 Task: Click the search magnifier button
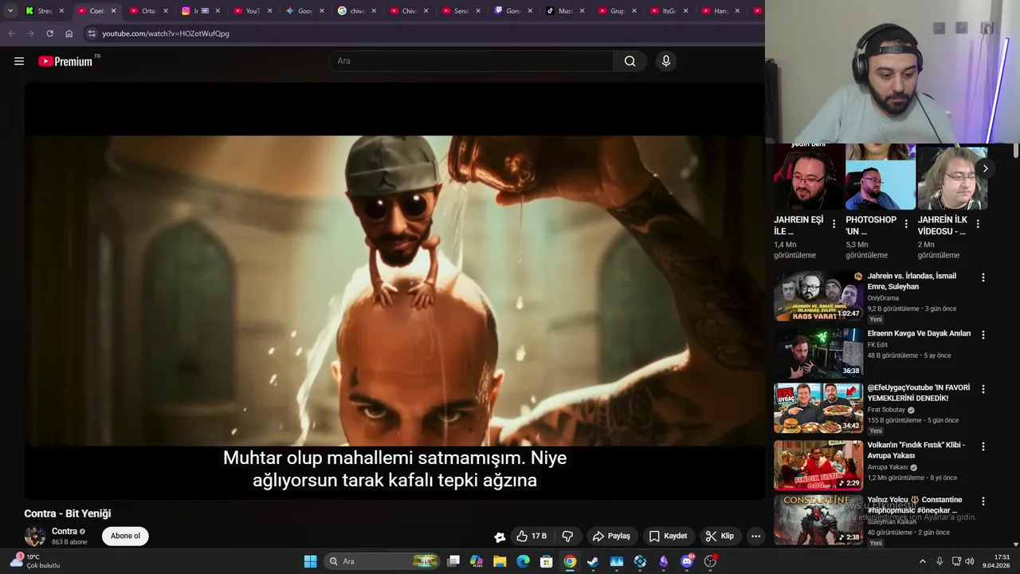pyautogui.click(x=630, y=61)
